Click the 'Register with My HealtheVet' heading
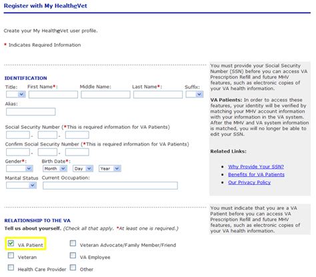 point(45,6)
